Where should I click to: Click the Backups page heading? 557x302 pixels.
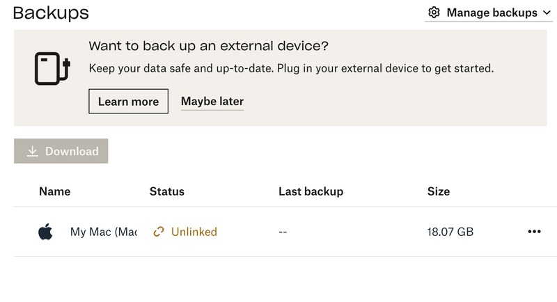pos(51,13)
